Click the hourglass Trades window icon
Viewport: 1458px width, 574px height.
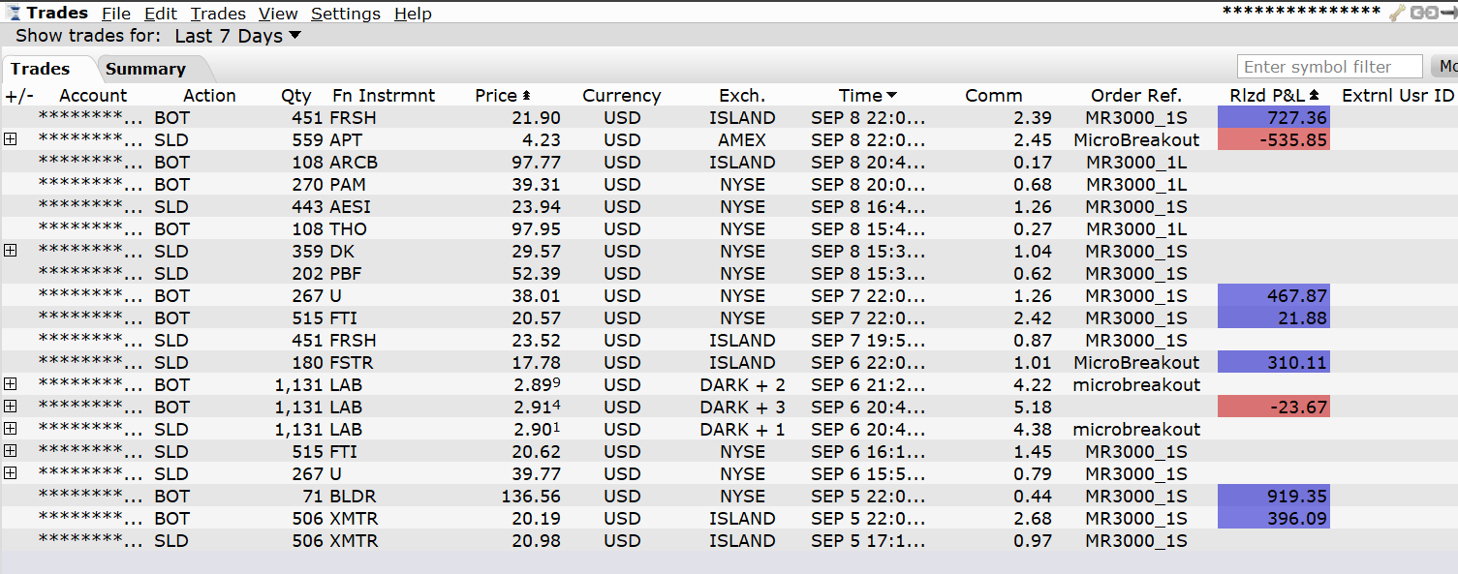(x=15, y=13)
